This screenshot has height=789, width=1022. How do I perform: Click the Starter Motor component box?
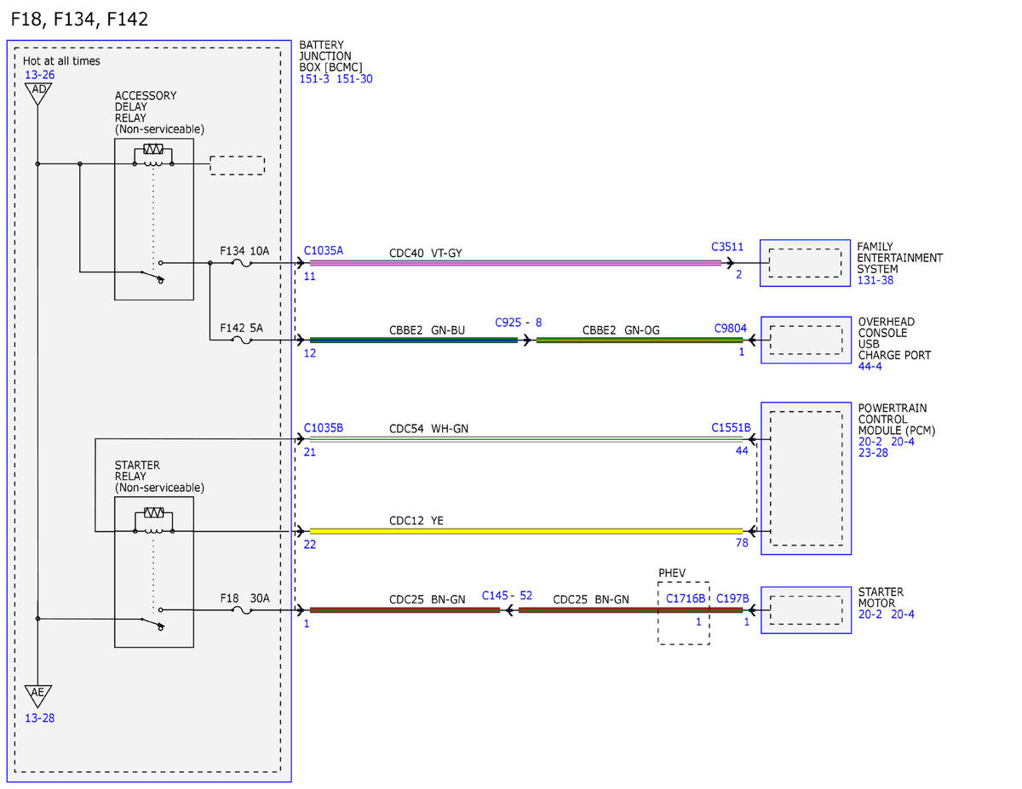pyautogui.click(x=806, y=610)
